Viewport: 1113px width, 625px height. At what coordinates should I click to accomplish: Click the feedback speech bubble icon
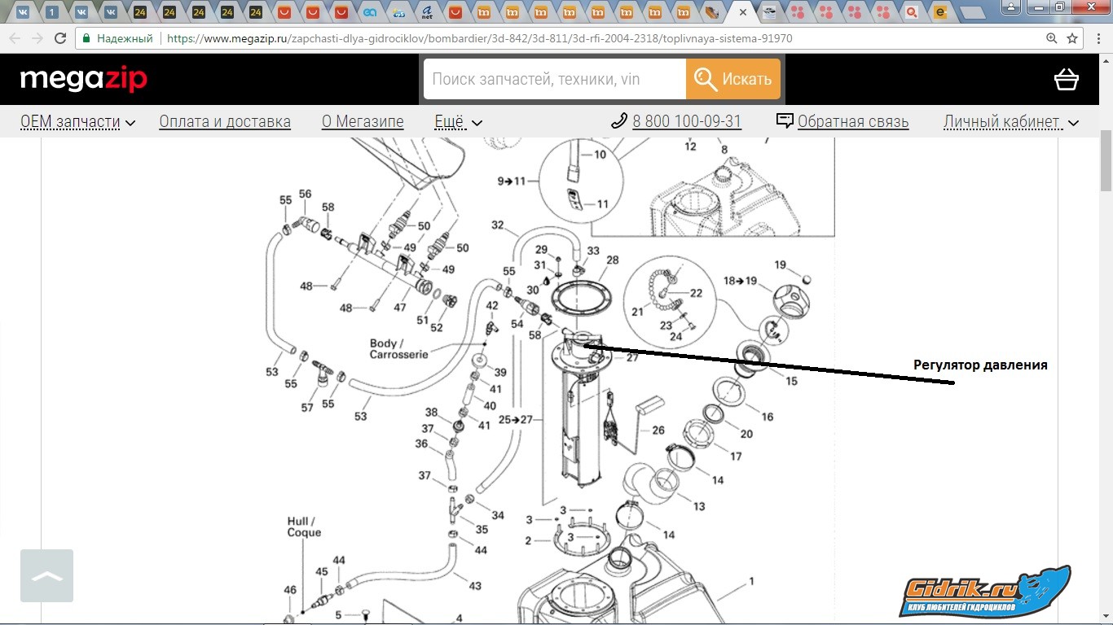pos(785,121)
